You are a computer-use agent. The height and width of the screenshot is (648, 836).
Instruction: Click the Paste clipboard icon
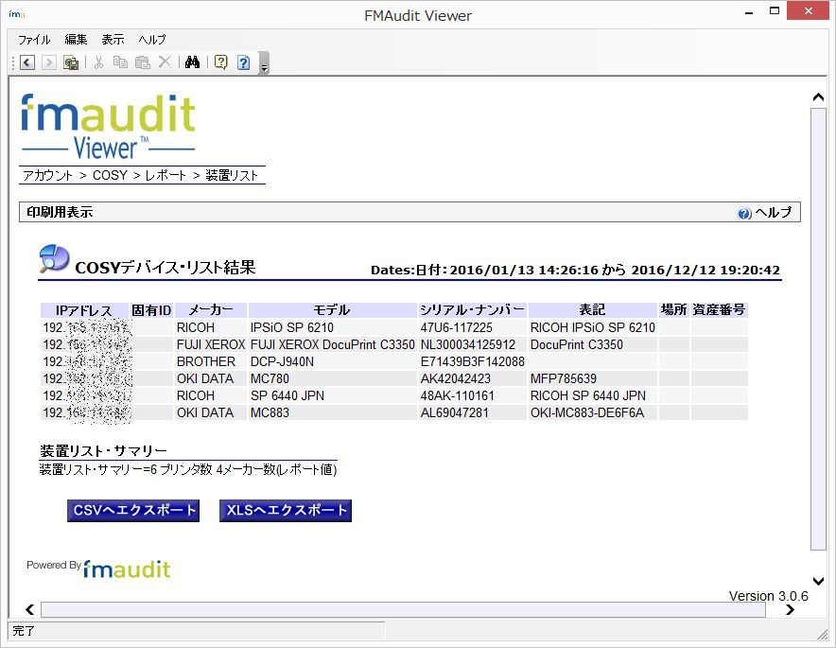[x=143, y=62]
